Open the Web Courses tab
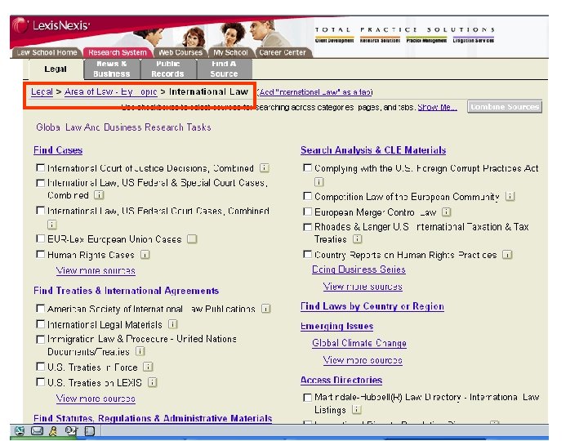The height and width of the screenshot is (441, 588). click(x=180, y=52)
